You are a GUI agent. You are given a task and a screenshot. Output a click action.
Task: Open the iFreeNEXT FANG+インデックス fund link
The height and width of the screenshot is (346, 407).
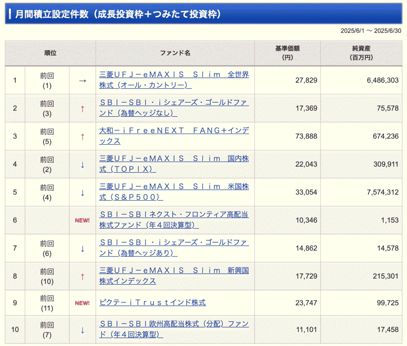pyautogui.click(x=174, y=136)
